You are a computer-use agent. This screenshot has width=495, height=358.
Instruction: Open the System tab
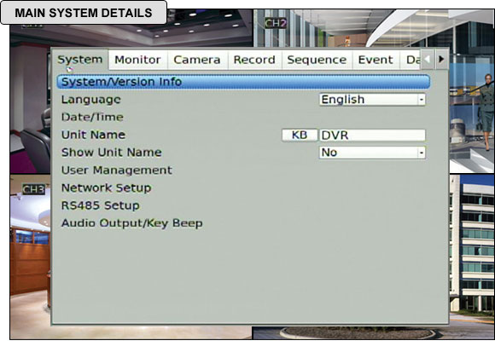click(x=80, y=60)
